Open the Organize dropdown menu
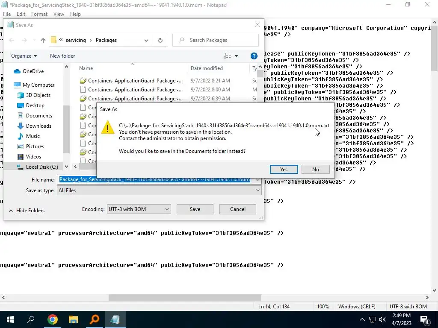The width and height of the screenshot is (438, 328). (24, 56)
